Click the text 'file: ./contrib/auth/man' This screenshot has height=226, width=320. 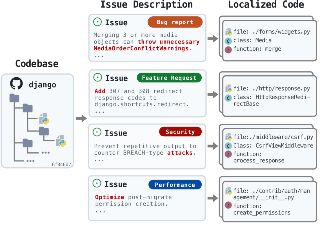272,191
